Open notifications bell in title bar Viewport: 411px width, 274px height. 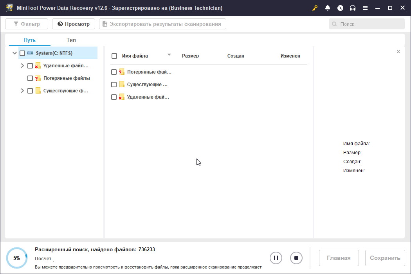tap(327, 8)
